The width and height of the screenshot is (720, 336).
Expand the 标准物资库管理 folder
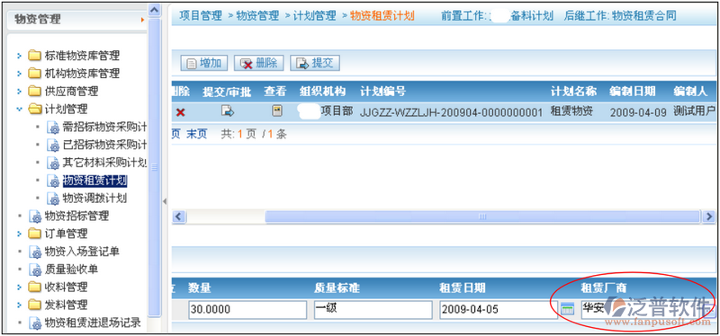[x=19, y=56]
